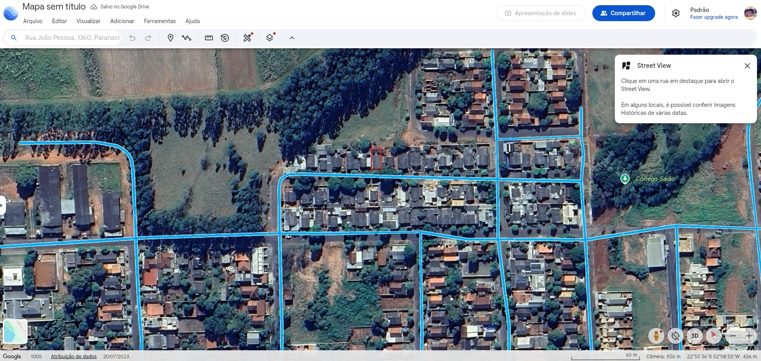The image size is (761, 361).
Task: Open the Ferramentas menu
Action: pos(159,21)
